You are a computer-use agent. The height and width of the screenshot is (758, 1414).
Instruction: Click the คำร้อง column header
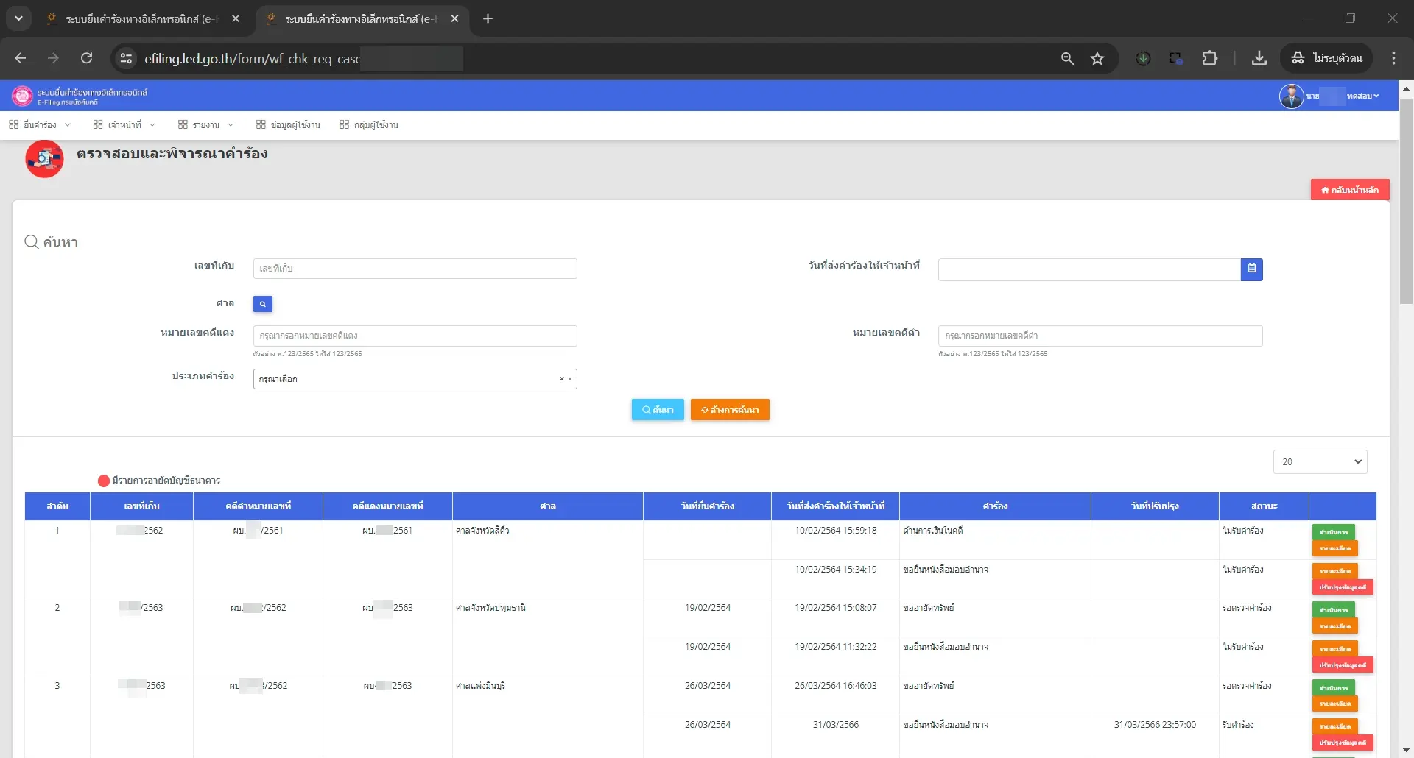995,506
